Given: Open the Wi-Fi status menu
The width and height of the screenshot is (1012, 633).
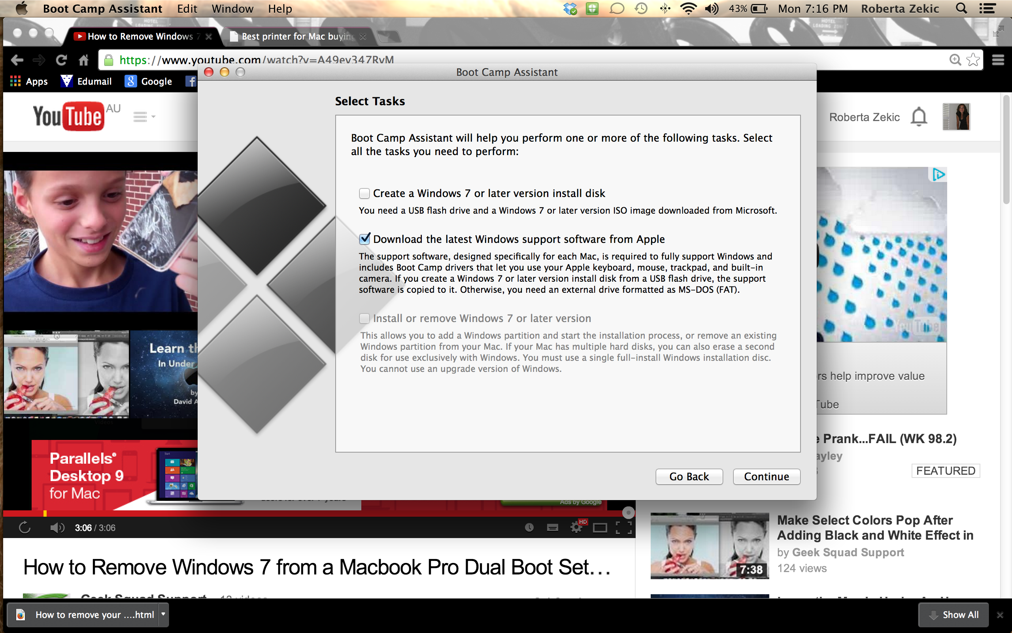Looking at the screenshot, I should pyautogui.click(x=688, y=8).
